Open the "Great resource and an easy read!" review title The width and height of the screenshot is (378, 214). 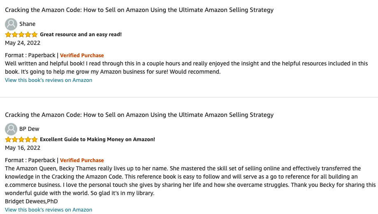coord(81,35)
